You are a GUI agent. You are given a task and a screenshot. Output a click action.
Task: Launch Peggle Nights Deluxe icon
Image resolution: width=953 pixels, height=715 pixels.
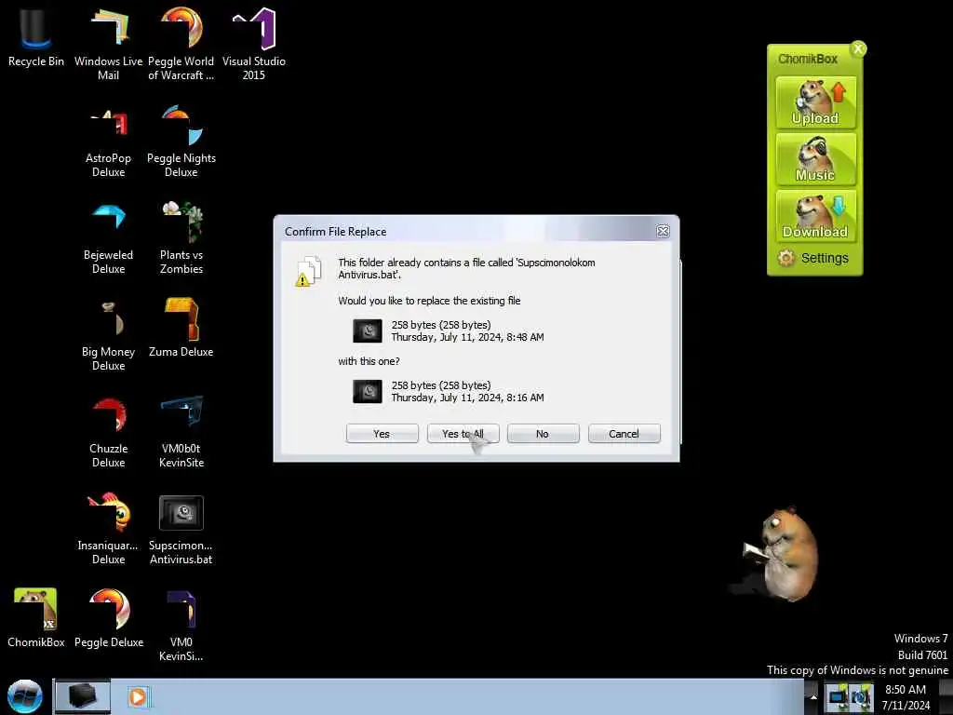[181, 142]
